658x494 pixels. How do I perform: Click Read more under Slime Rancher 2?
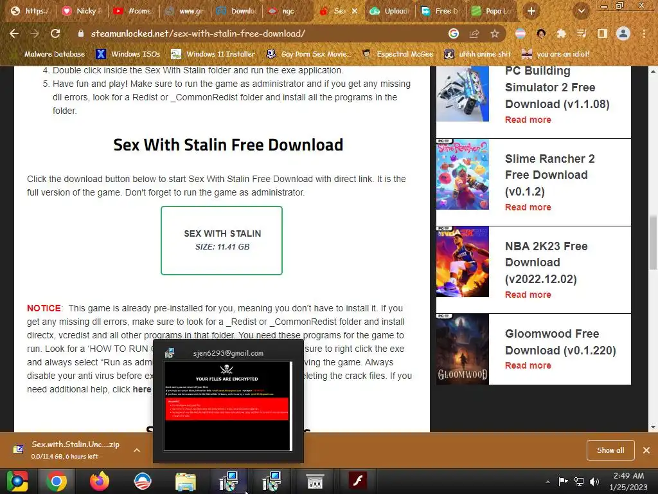(x=528, y=207)
